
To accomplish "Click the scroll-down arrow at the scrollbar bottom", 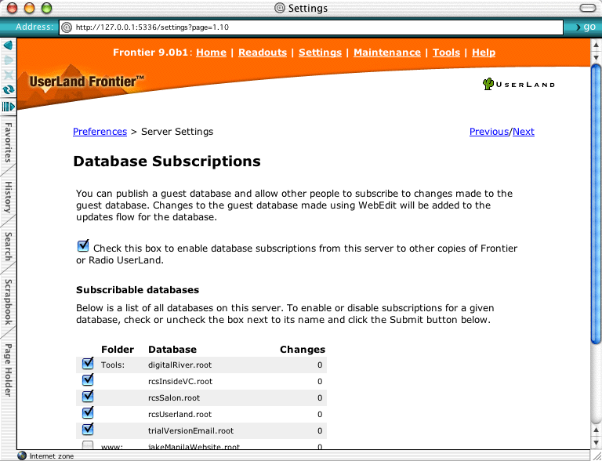I will 596,442.
